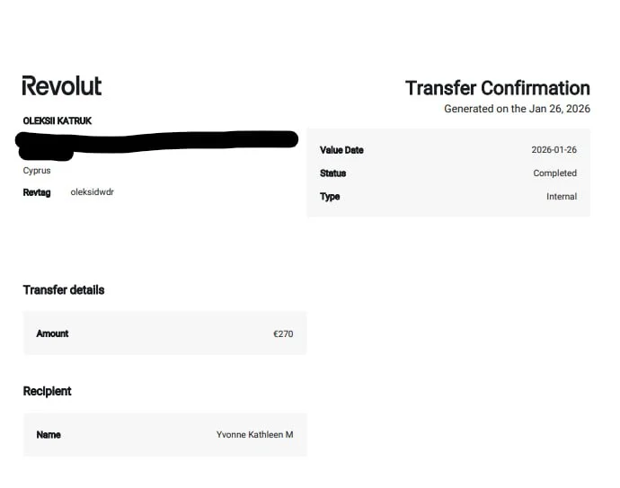The width and height of the screenshot is (620, 488).
Task: Select the €270 amount value
Action: click(283, 334)
